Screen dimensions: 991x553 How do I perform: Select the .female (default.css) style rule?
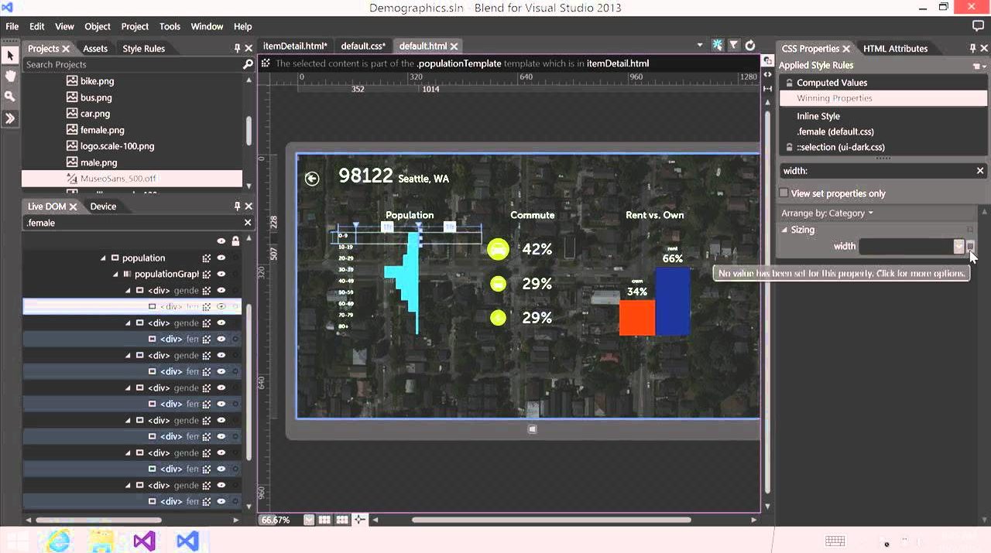click(835, 131)
